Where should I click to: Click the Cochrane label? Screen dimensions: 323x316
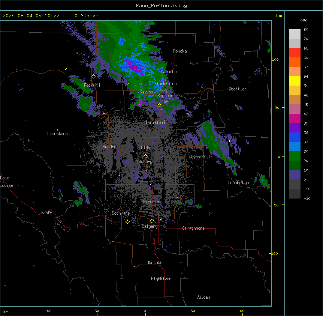[x=121, y=213]
